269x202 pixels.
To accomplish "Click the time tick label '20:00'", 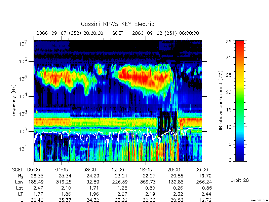I will (174, 170).
